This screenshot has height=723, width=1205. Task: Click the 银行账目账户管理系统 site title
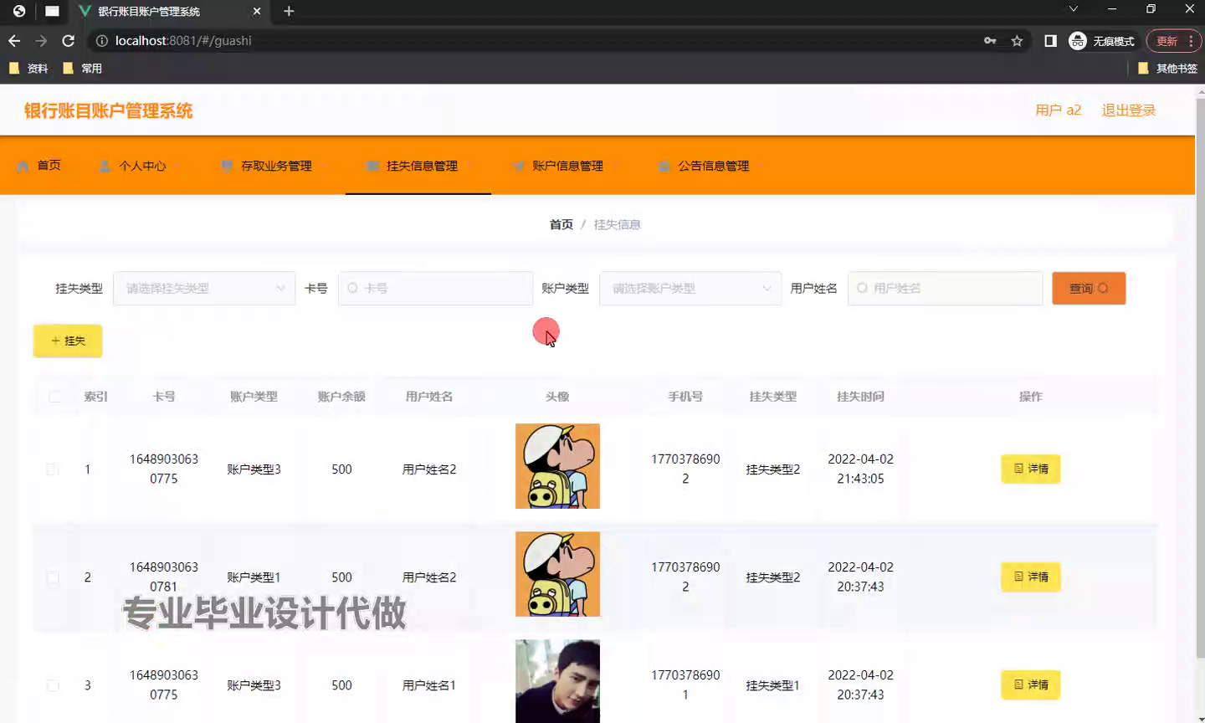pyautogui.click(x=108, y=110)
